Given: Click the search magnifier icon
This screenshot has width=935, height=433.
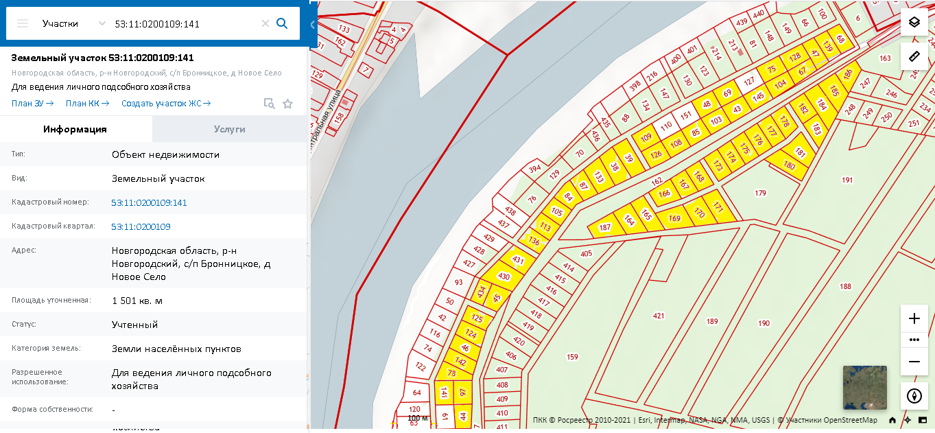Looking at the screenshot, I should (282, 23).
